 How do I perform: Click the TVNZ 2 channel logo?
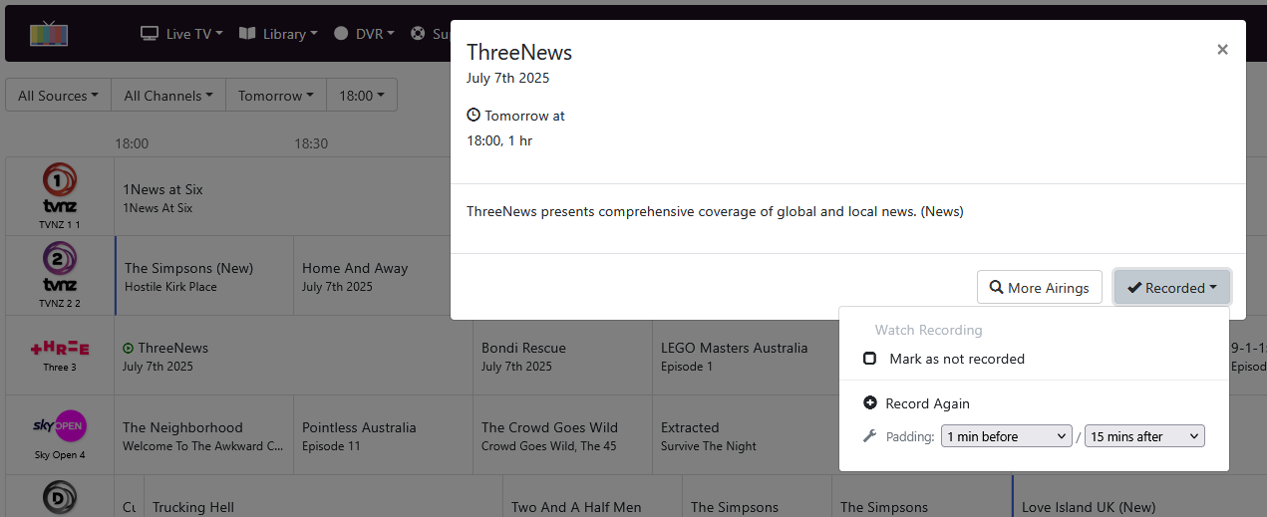coord(60,267)
